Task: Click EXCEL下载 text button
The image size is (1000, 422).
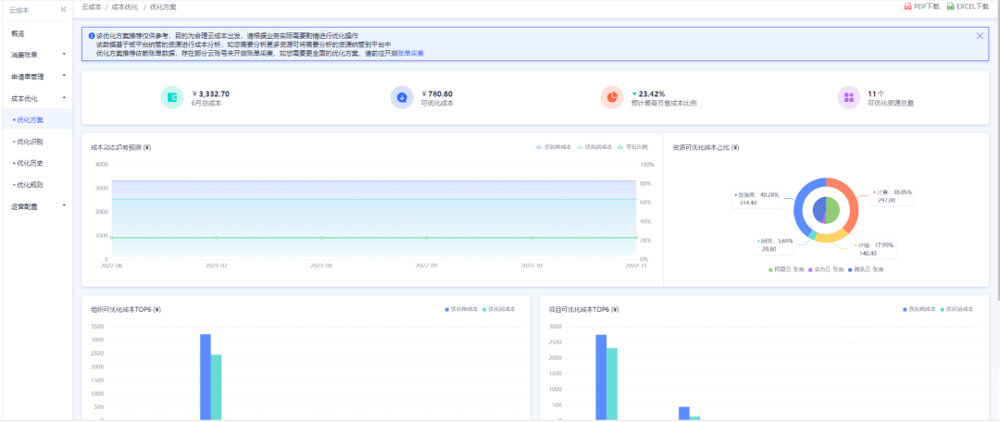Action: click(972, 6)
